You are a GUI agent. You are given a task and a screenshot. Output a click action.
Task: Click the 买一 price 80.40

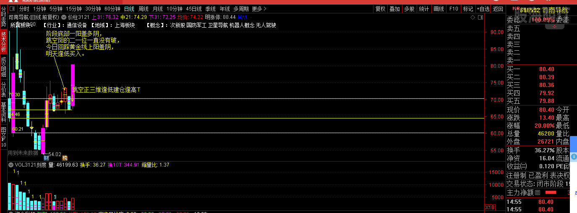pos(546,69)
